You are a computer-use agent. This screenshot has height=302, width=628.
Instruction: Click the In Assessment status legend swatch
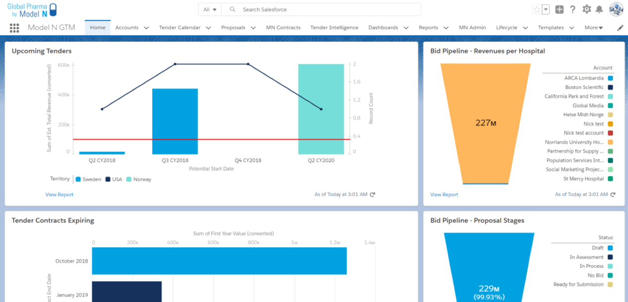(610, 257)
